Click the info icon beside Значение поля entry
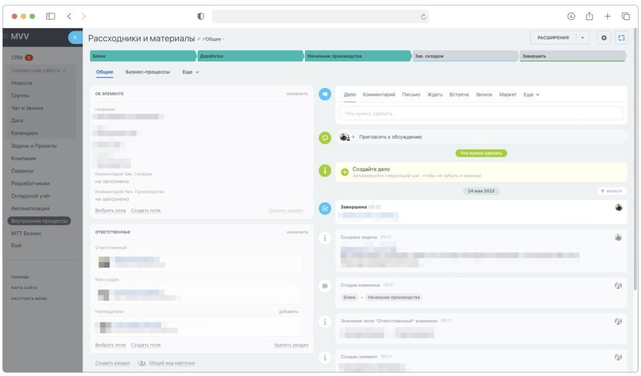The height and width of the screenshot is (376, 641). pos(325,321)
